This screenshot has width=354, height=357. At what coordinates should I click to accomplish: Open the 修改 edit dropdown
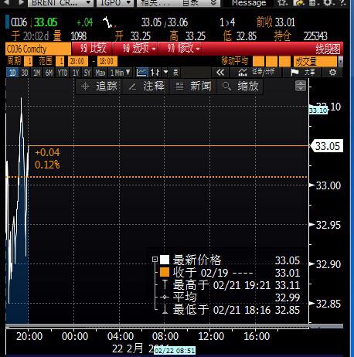[x=184, y=48]
